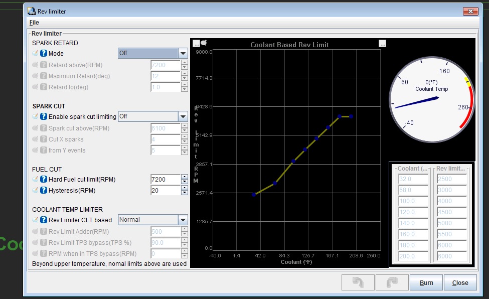Click the redo arrow button

pyautogui.click(x=392, y=282)
